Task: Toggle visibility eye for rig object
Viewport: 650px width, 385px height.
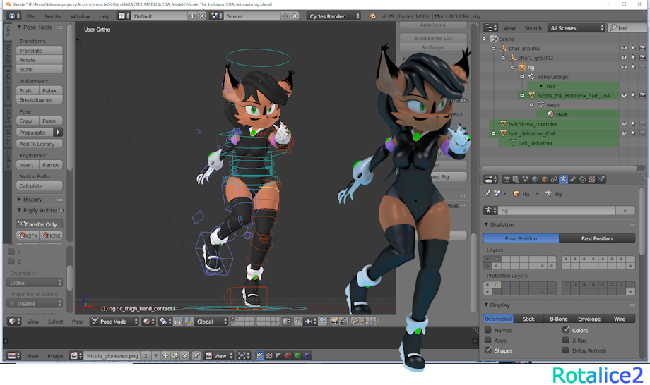Action: [x=624, y=67]
